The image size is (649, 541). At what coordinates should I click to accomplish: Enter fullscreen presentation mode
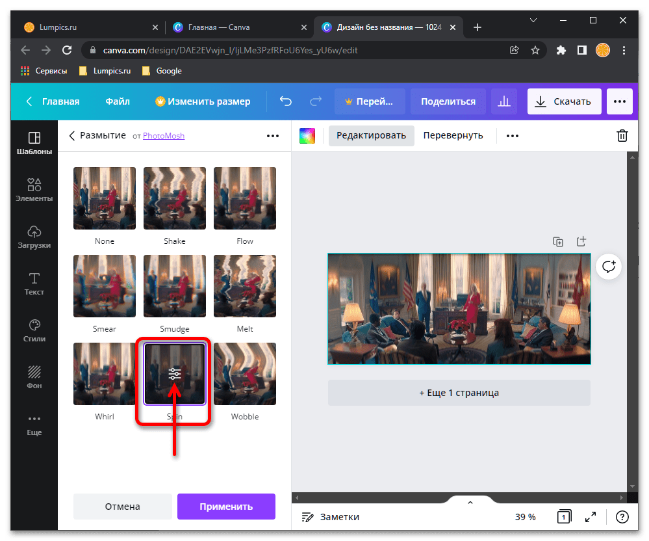click(591, 516)
